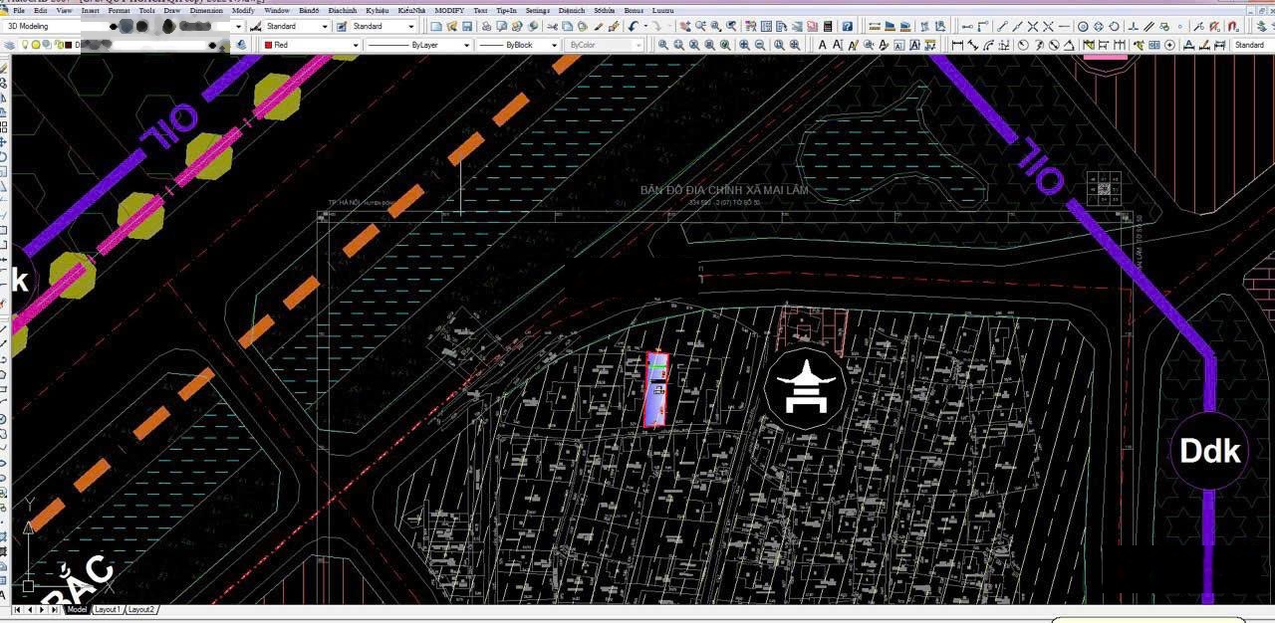Open the Dimension menu
This screenshot has height=623, width=1275.
(205, 10)
